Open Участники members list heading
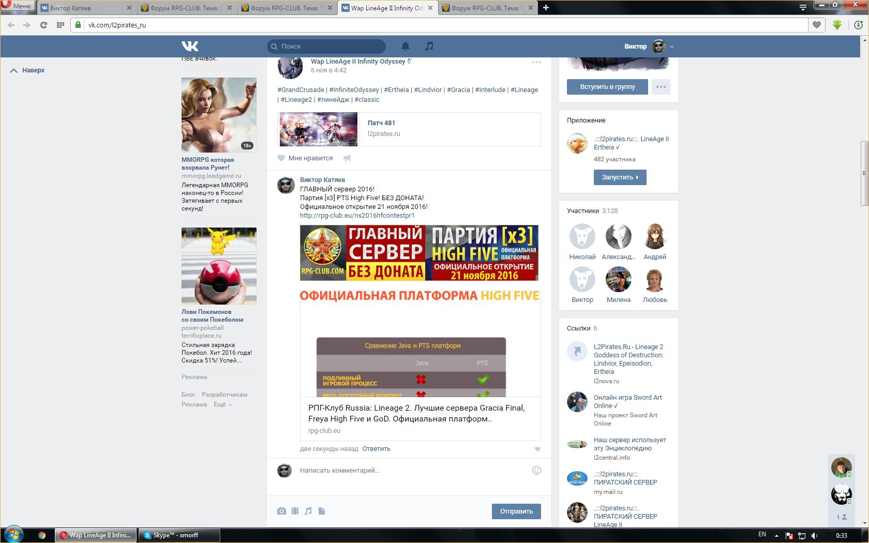Viewport: 869px width, 543px height. tap(583, 211)
